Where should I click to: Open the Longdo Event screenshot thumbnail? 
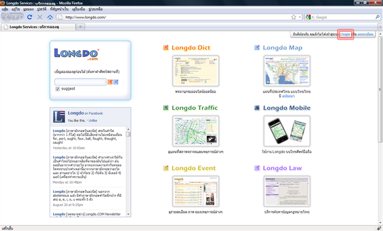196,191
